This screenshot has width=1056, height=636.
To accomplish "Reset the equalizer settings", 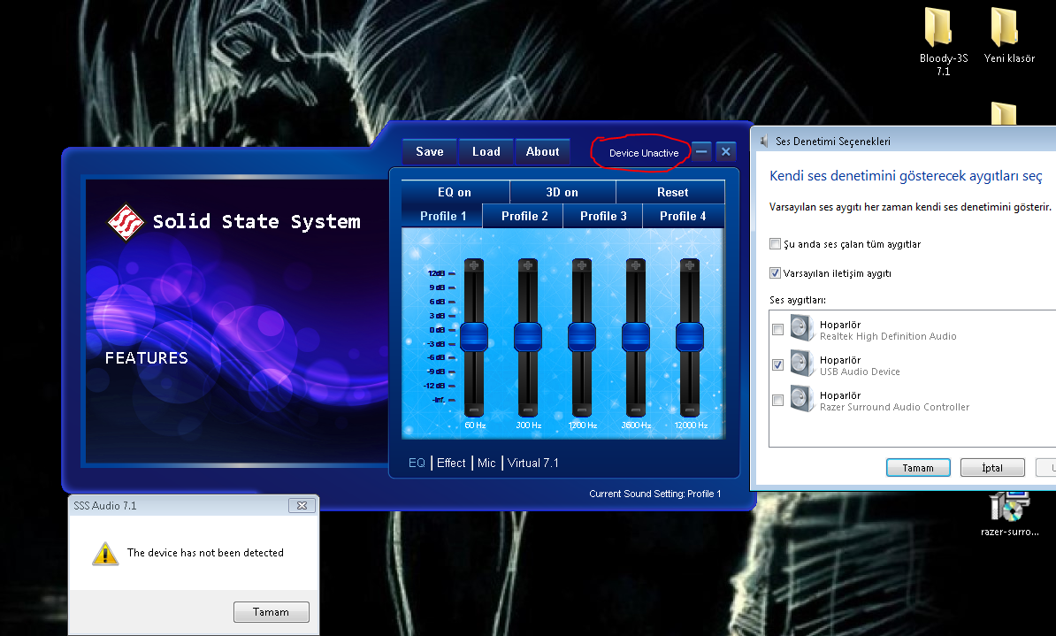I will pyautogui.click(x=671, y=192).
